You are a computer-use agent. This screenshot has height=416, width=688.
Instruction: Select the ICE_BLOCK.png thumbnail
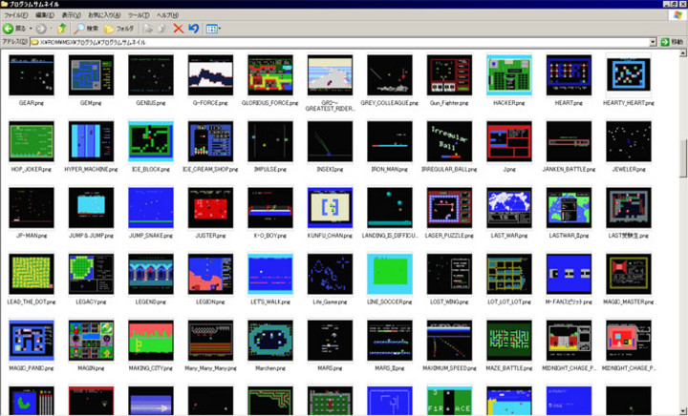151,141
